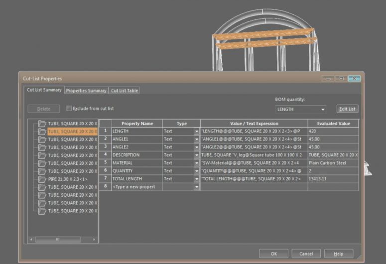Click the folder icon beside PIPE 21,30 X 2.3<1>

click(42, 179)
